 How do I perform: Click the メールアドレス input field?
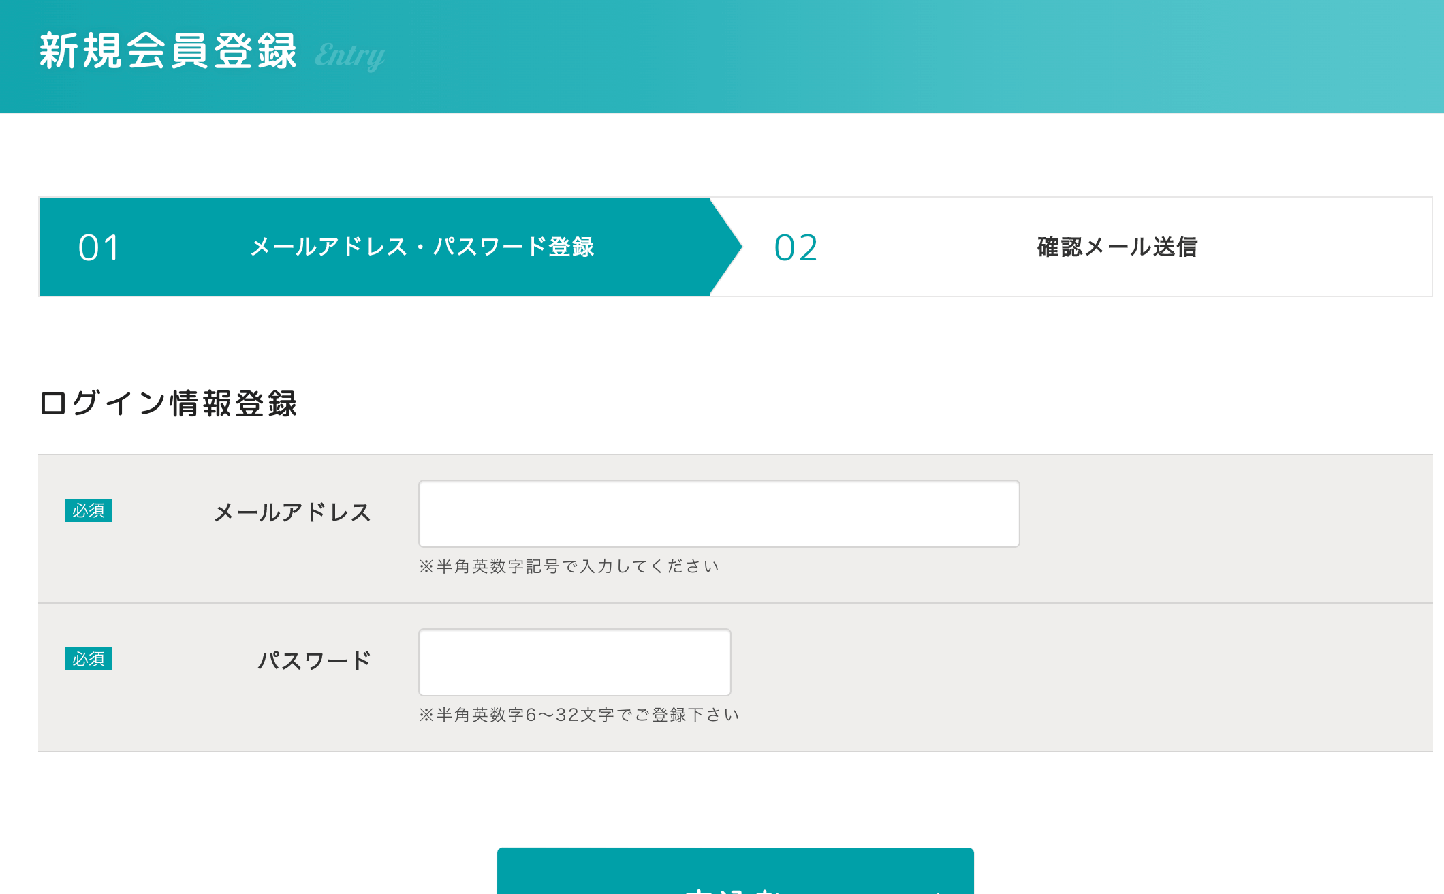click(x=719, y=514)
